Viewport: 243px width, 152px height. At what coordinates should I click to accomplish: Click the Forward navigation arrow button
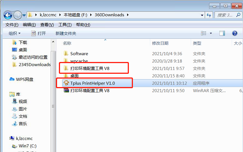click(x=18, y=15)
